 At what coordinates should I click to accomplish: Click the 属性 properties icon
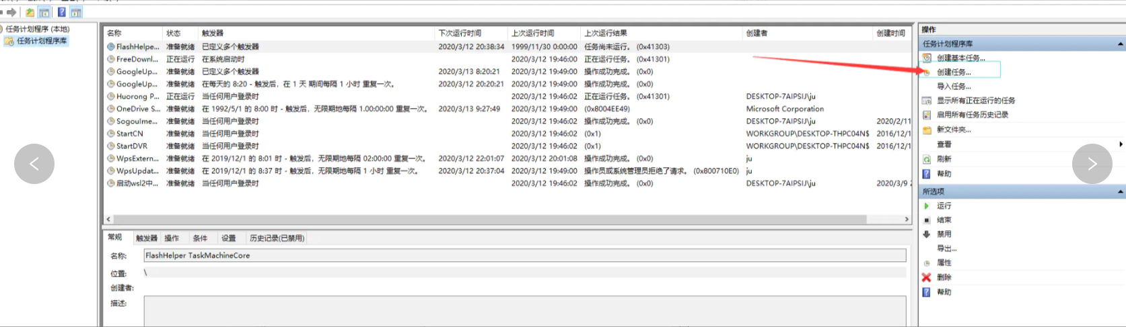pyautogui.click(x=927, y=263)
